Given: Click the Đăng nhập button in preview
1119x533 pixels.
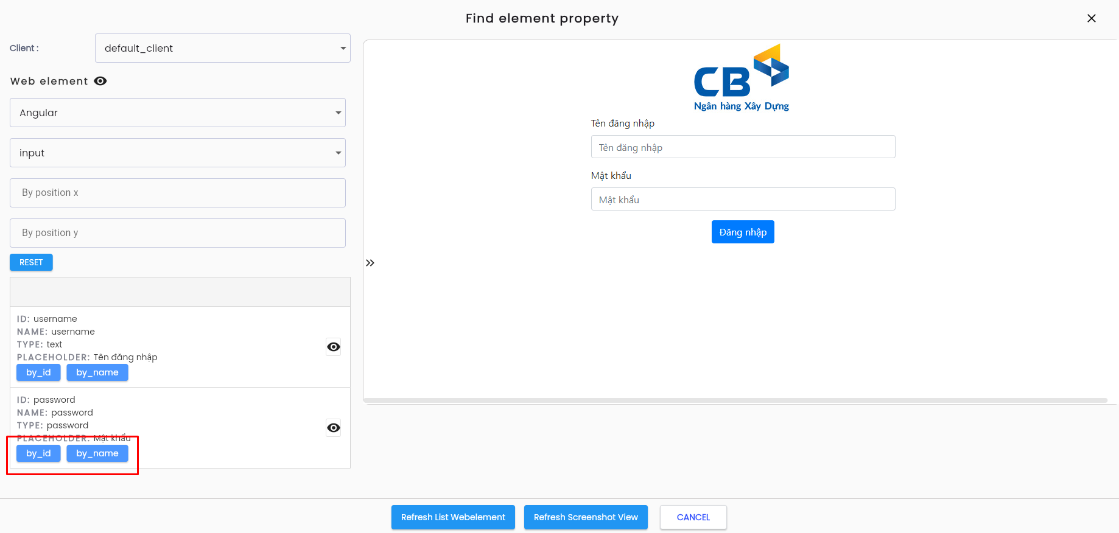Looking at the screenshot, I should (743, 232).
